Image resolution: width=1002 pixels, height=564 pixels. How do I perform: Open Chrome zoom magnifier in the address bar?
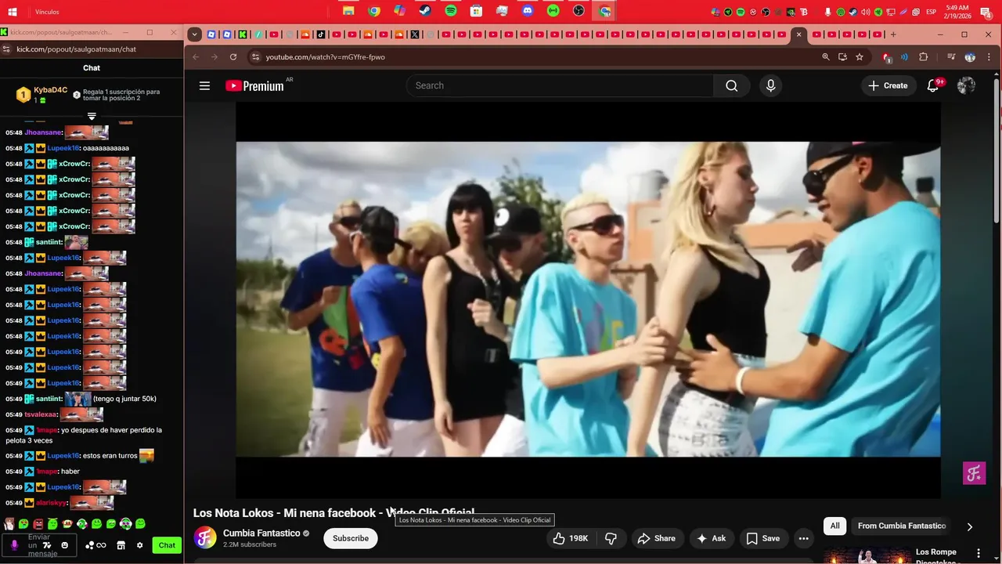(x=826, y=57)
